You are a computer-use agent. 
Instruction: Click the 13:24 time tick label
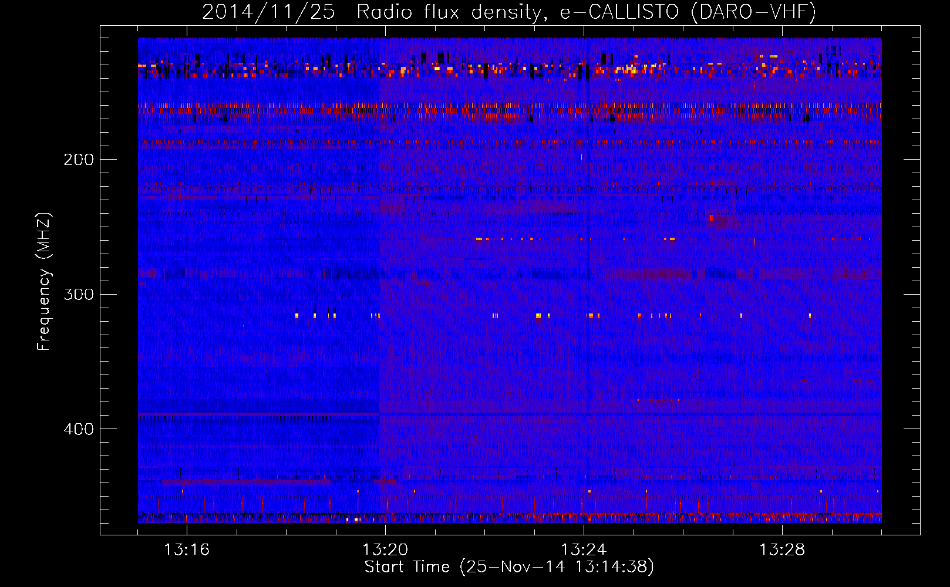[x=584, y=550]
